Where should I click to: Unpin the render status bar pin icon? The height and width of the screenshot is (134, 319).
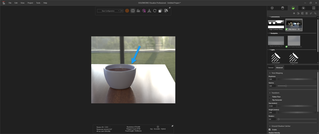[x=172, y=126]
